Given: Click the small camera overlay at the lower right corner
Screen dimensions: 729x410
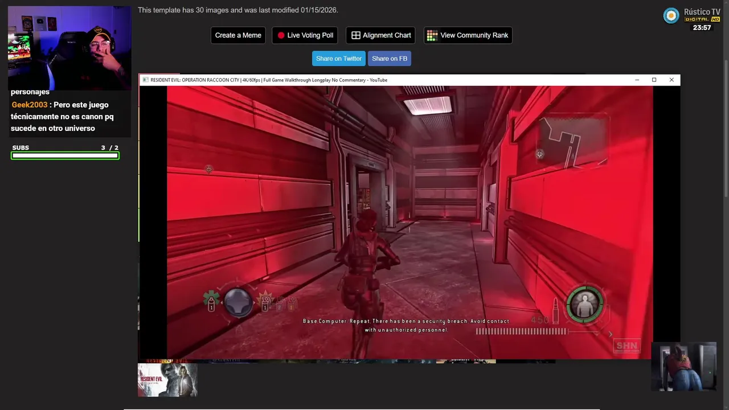Looking at the screenshot, I should (x=683, y=367).
